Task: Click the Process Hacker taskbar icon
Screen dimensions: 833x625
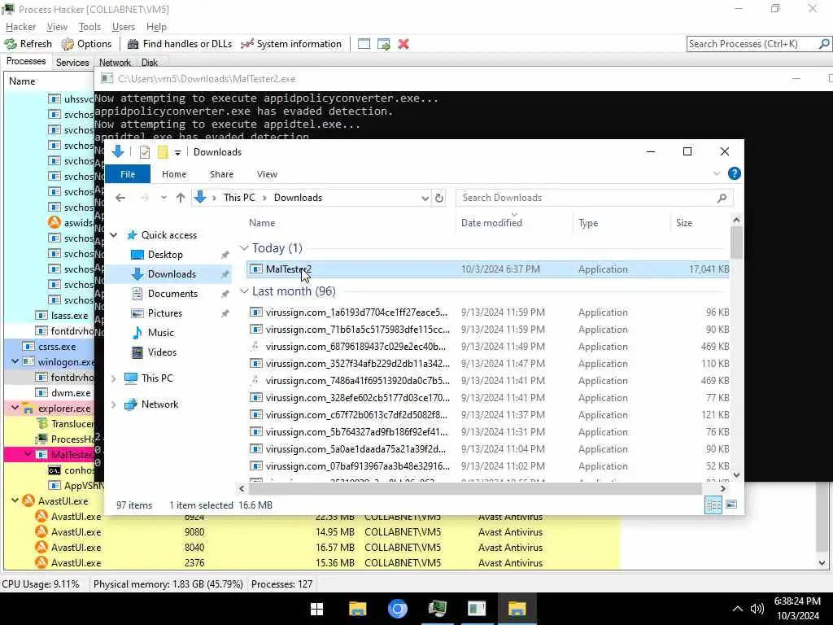Action: click(x=437, y=609)
